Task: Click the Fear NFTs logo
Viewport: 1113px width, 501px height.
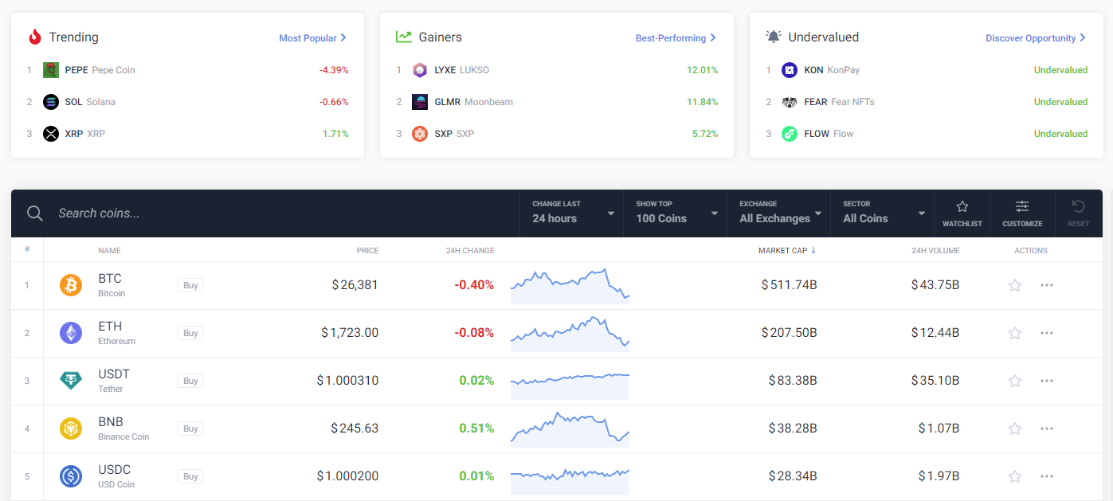Action: 790,102
